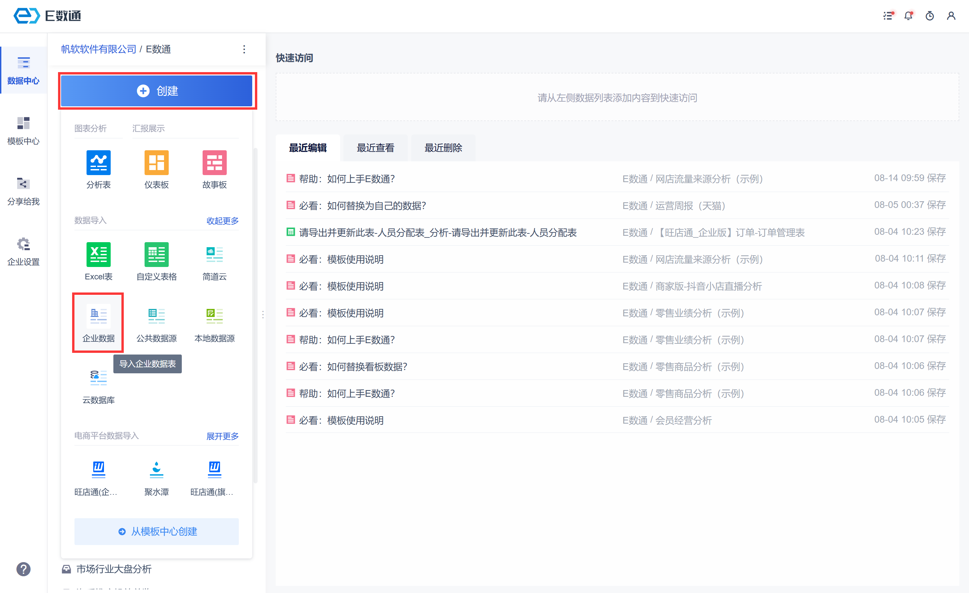The image size is (969, 593).
Task: Click the 简道云 data import icon
Action: tap(214, 255)
